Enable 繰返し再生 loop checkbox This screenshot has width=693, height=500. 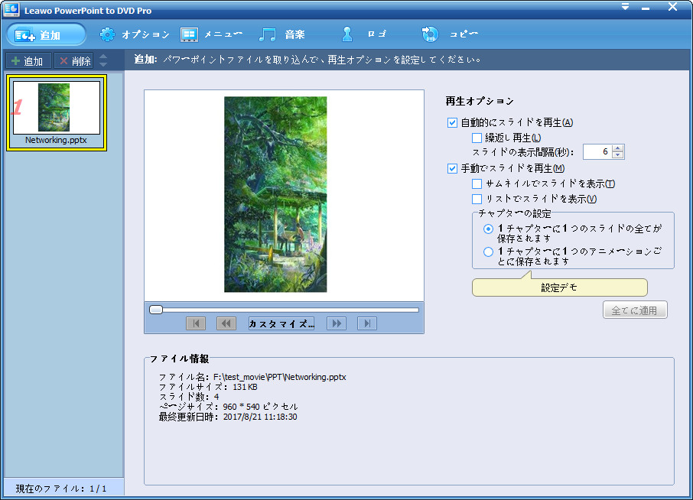477,138
